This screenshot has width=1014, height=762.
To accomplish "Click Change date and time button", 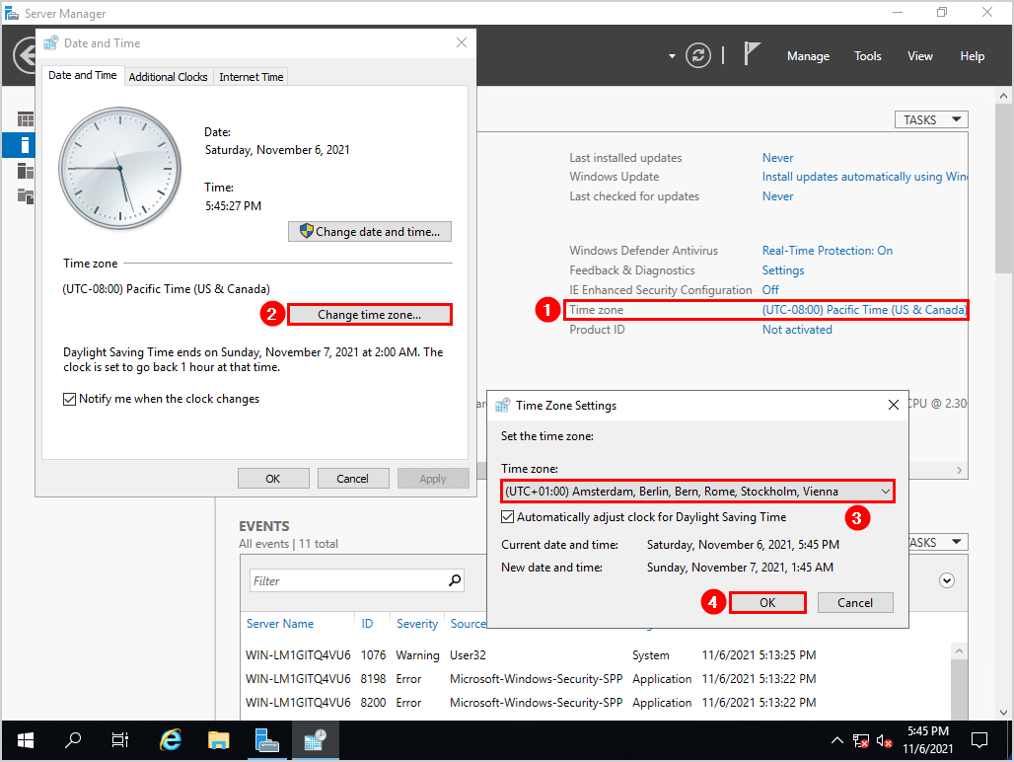I will pos(370,232).
